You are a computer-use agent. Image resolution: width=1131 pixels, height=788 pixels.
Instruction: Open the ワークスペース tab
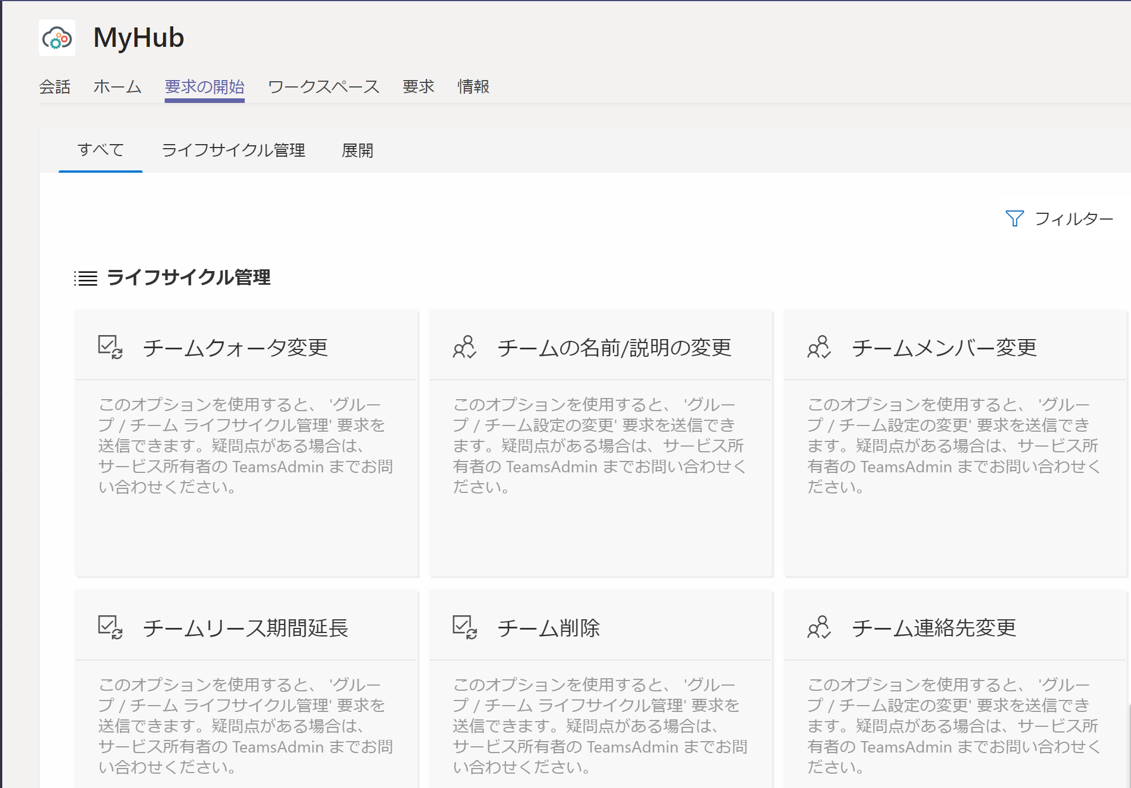324,87
